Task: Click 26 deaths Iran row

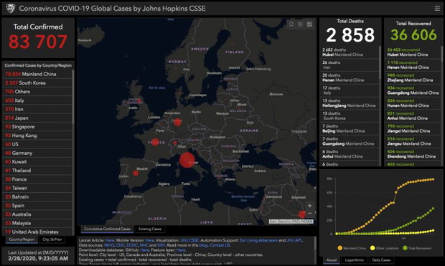Action: tap(350, 65)
